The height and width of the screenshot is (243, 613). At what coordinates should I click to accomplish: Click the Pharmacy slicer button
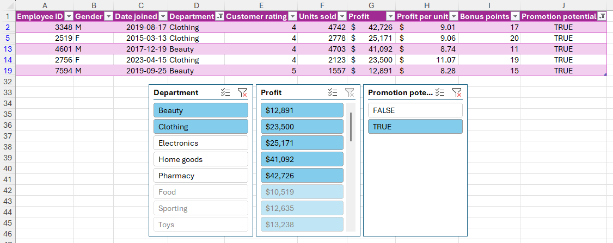tap(200, 176)
